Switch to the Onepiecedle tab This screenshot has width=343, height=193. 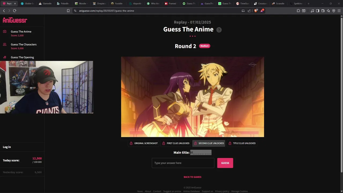click(x=99, y=3)
